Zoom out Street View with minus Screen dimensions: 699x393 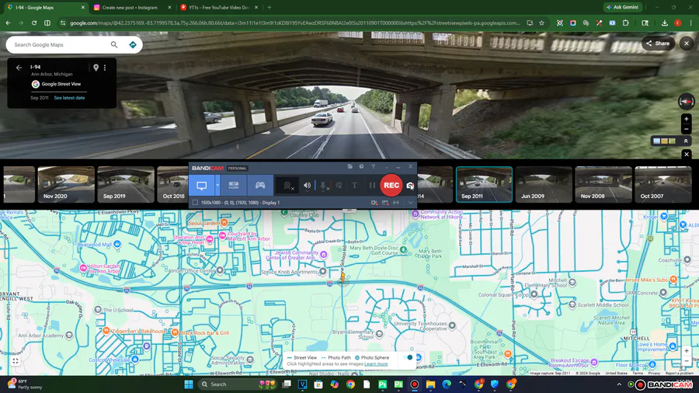(687, 129)
